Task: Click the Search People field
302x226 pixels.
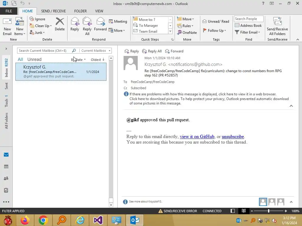Action: [248, 19]
